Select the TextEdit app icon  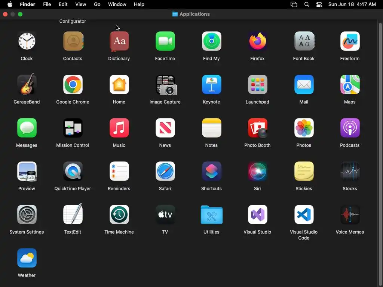tap(73, 214)
